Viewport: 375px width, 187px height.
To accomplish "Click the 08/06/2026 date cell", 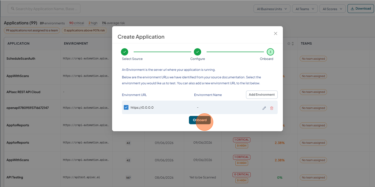I will pos(164,178).
